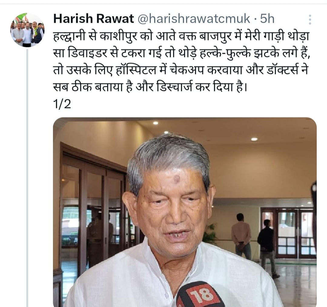
Task: Open Harish Rawat's profile avatar
Action: [x=27, y=29]
